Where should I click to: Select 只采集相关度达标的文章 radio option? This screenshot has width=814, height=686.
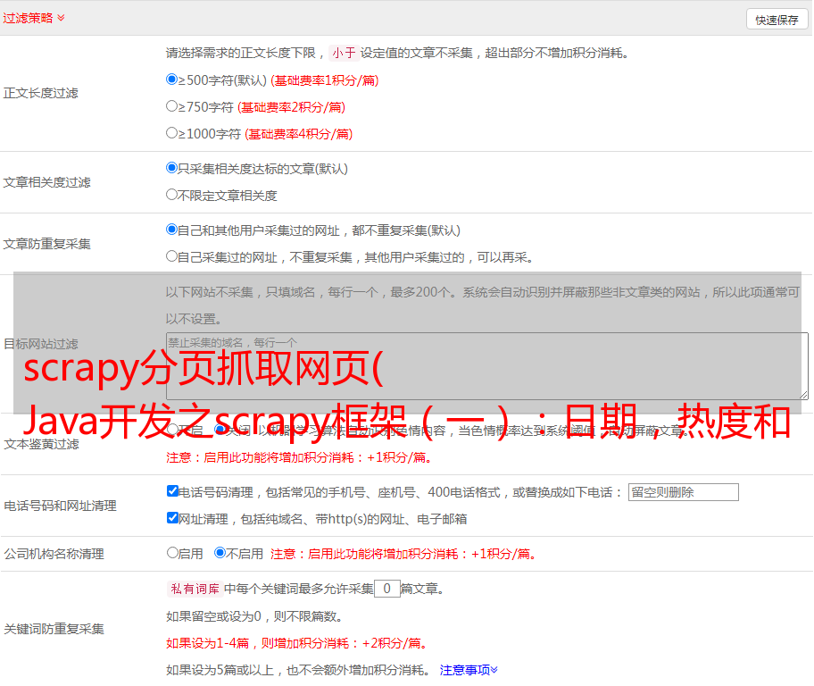pyautogui.click(x=172, y=168)
